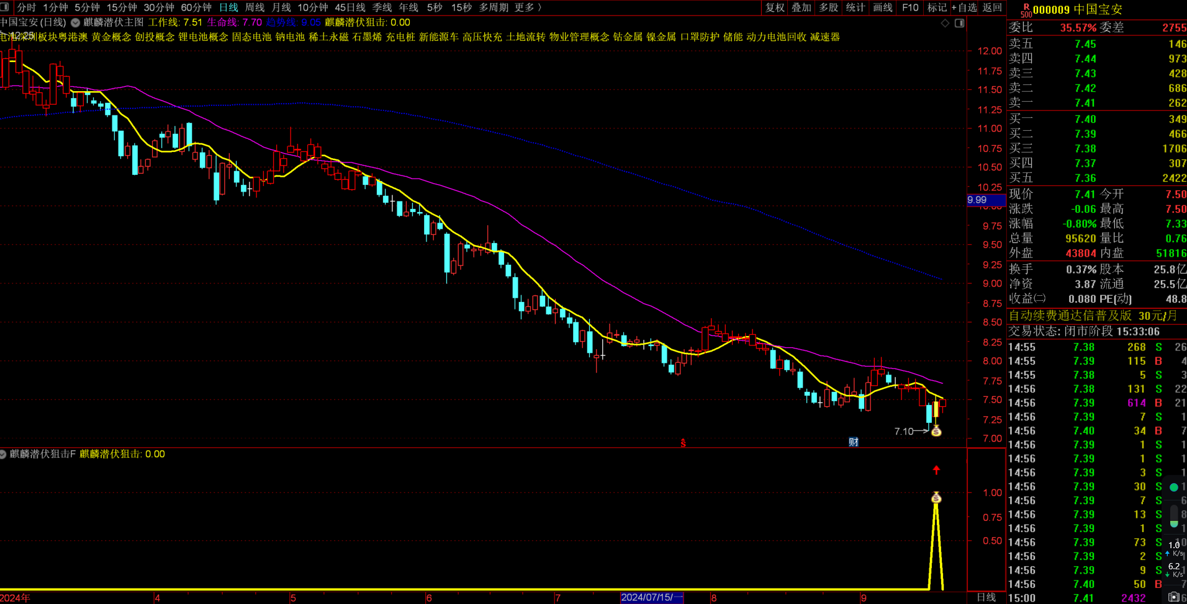Open the 画线 drawing tools
Image resolution: width=1187 pixels, height=604 pixels.
click(883, 7)
